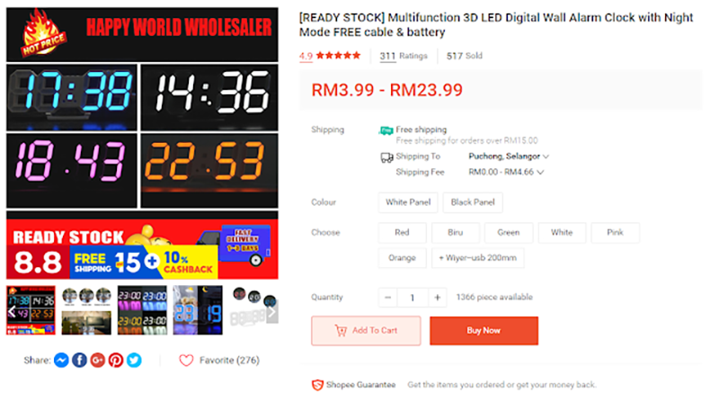Share product on Google Plus

(x=98, y=361)
